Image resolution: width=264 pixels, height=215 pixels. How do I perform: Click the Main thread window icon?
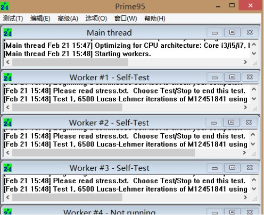click(x=7, y=32)
